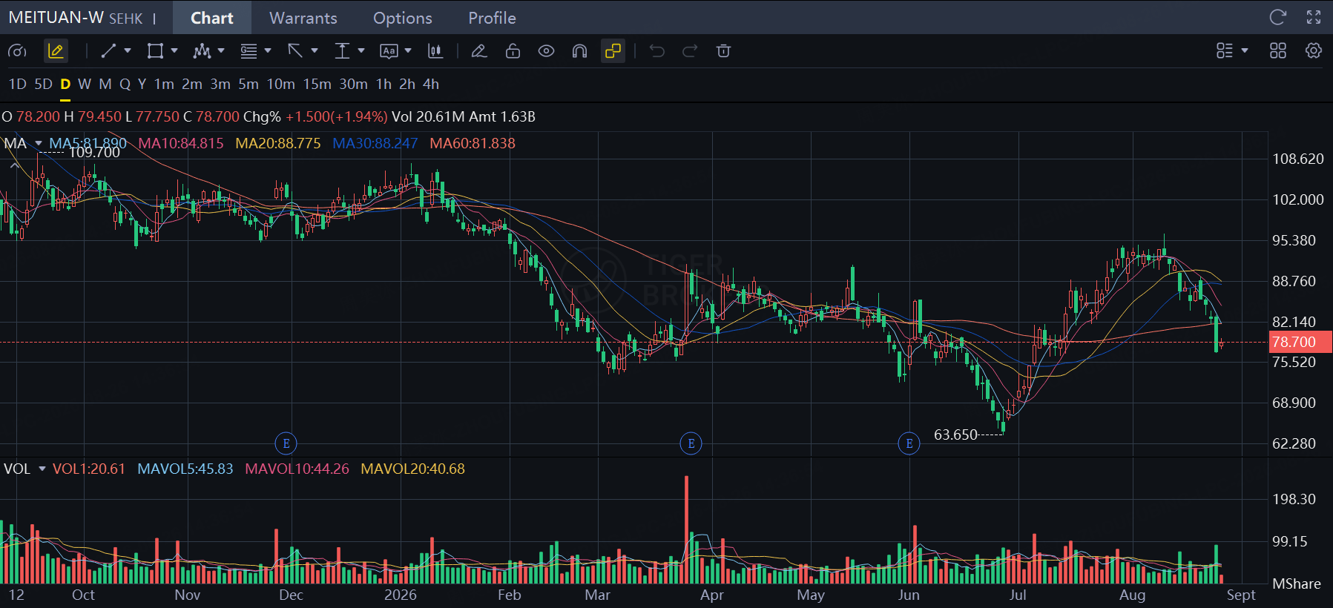Select the 15m interval
1333x608 pixels.
tap(317, 85)
